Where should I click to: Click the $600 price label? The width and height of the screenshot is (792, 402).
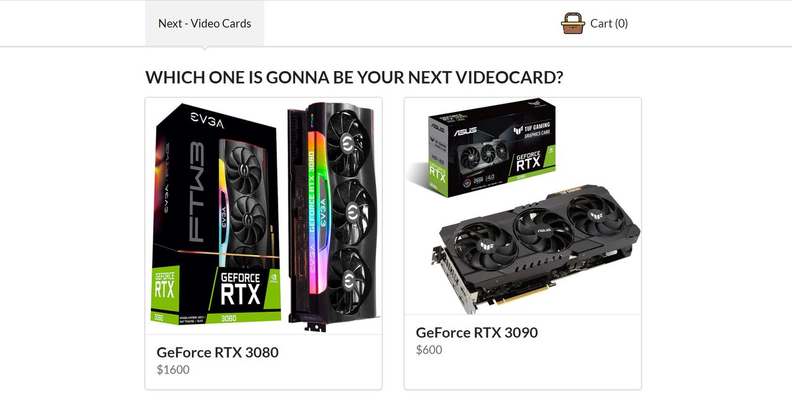pos(429,350)
